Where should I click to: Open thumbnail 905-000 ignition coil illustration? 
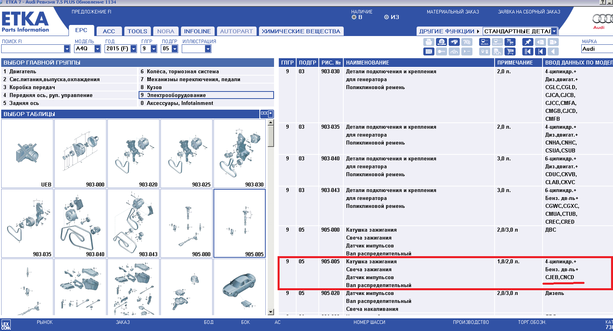pyautogui.click(x=187, y=223)
